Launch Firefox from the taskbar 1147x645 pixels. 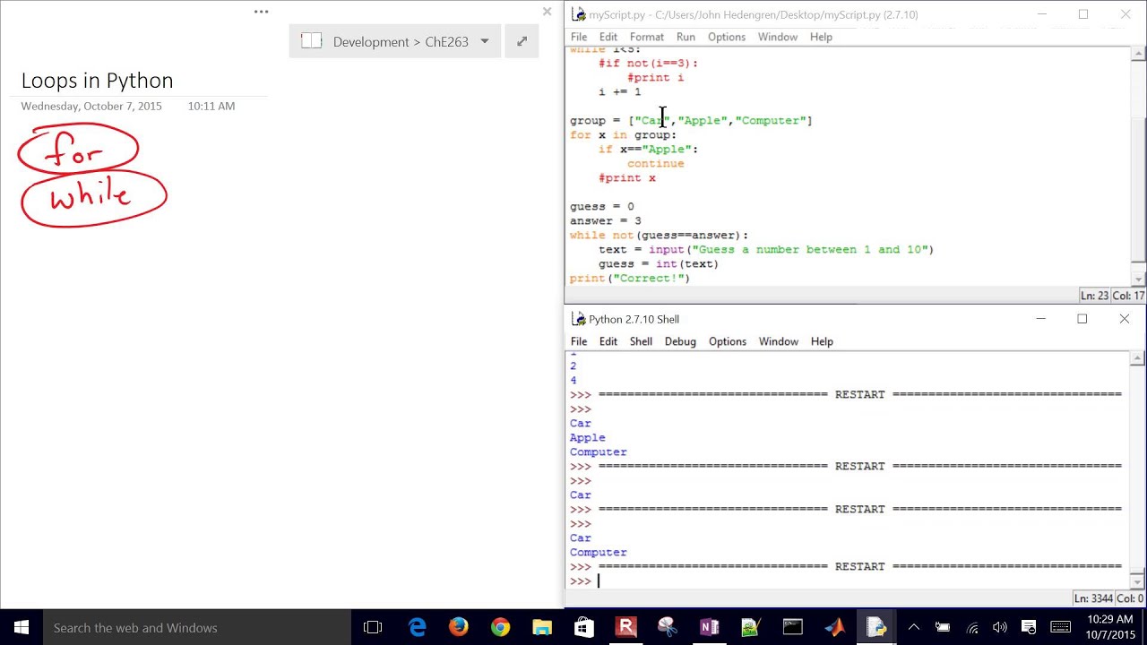[x=459, y=627]
